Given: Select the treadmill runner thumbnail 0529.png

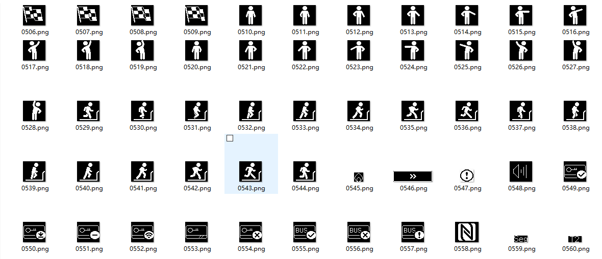Looking at the screenshot, I should pos(89,111).
